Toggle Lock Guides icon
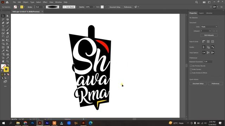 pyautogui.click(x=208, y=47)
